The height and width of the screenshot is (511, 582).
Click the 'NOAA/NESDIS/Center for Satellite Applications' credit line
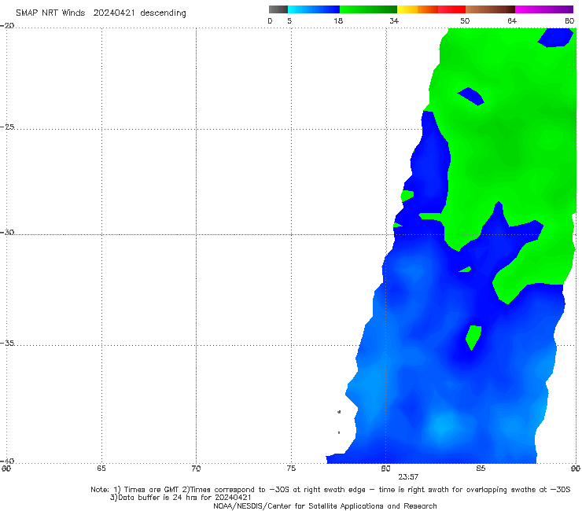[325, 506]
